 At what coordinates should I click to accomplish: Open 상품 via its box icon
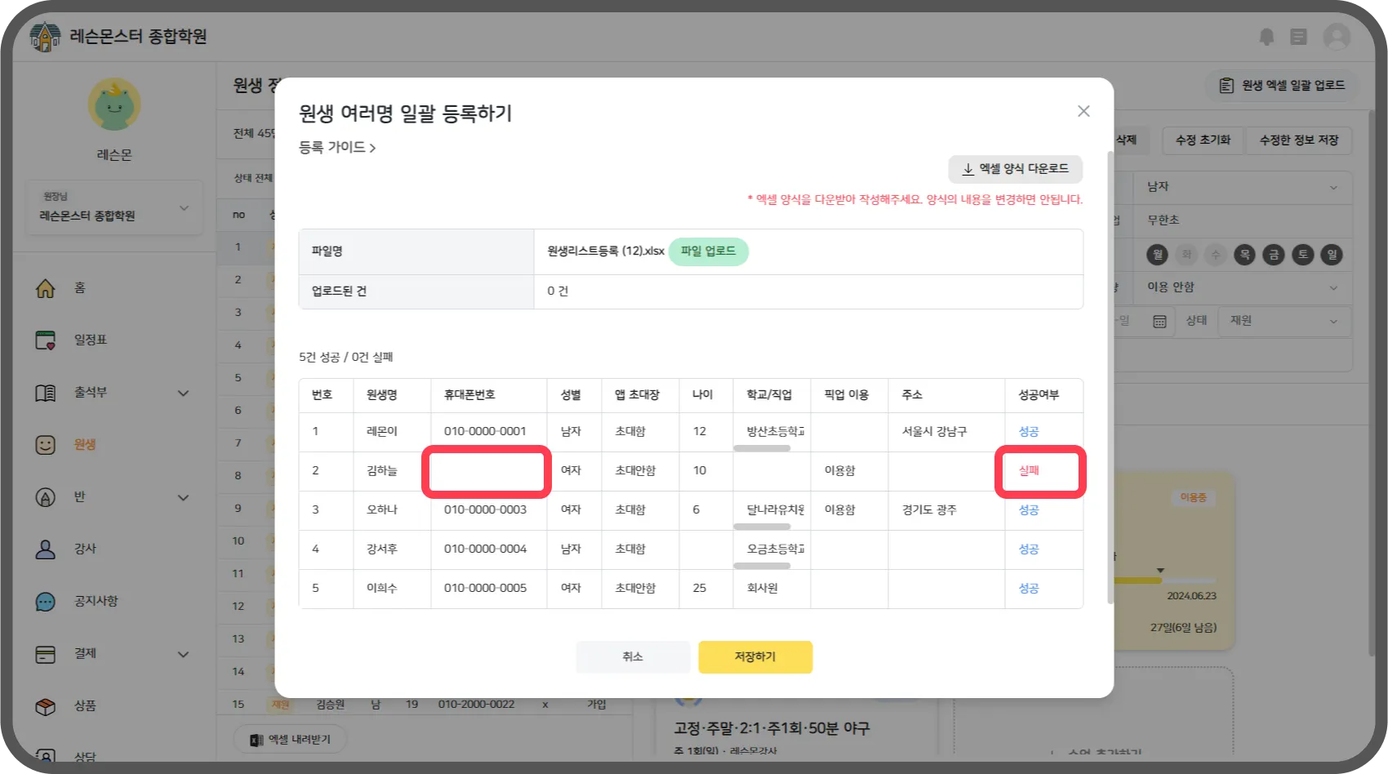point(46,706)
